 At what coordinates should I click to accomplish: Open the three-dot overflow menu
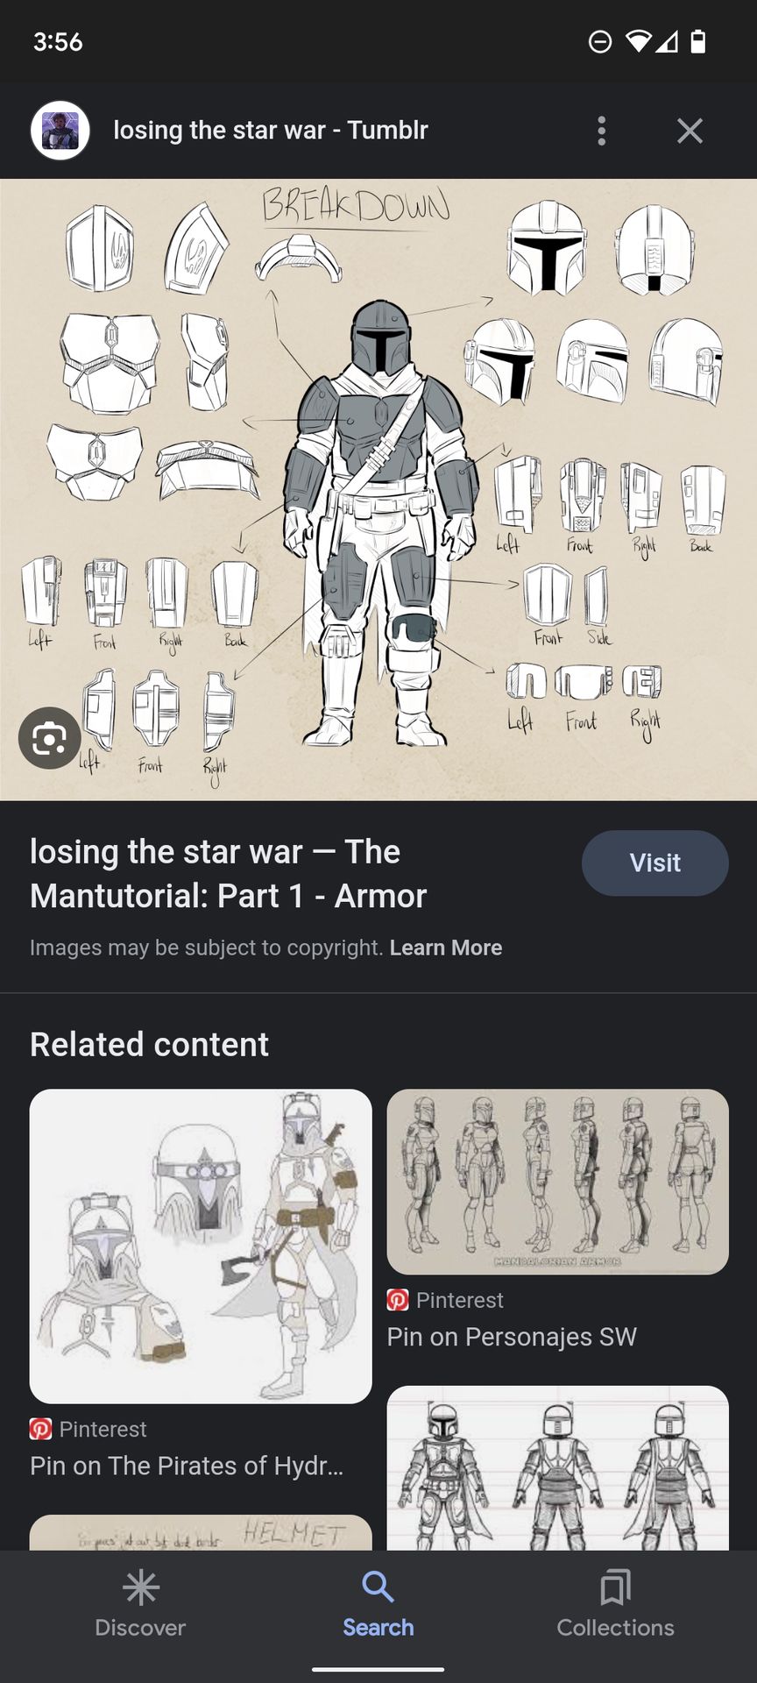601,131
